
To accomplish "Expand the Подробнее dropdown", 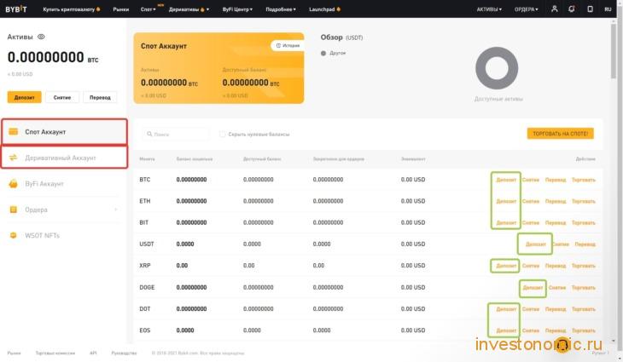I will tap(281, 9).
